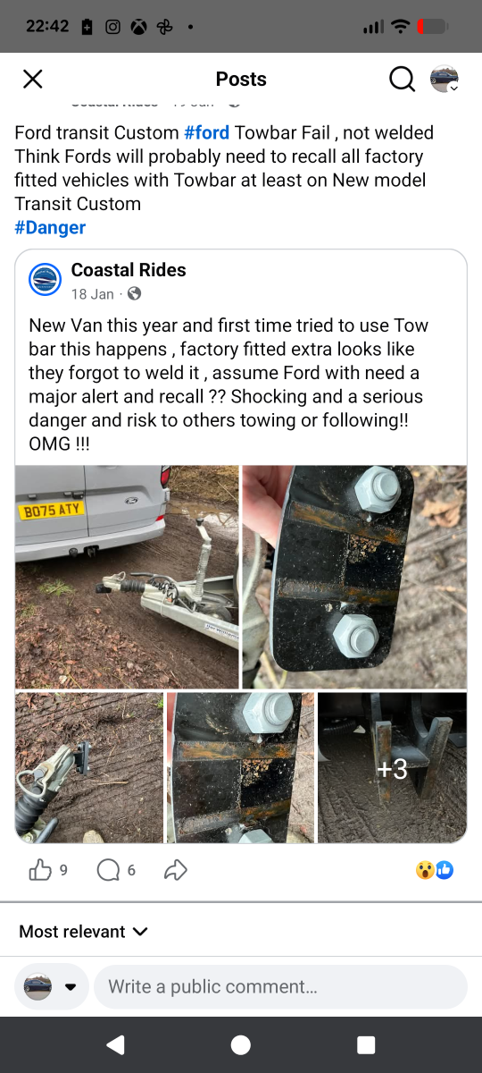Open comments via speech bubble icon
This screenshot has width=482, height=1073.
108,869
